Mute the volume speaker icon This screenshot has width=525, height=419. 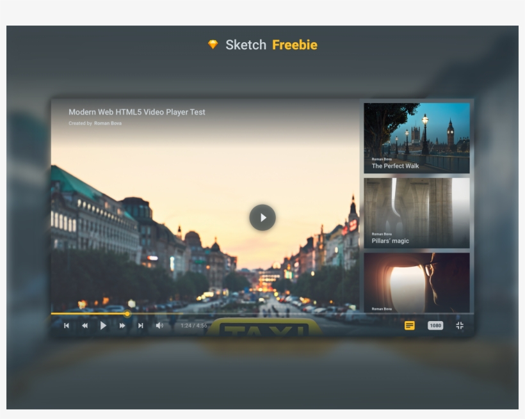click(159, 326)
